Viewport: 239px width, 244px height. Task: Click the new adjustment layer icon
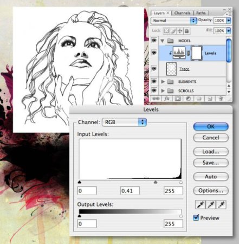[x=188, y=99]
